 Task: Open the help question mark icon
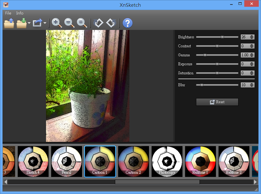[127, 23]
